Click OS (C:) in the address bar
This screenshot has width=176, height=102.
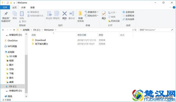coord(37,30)
